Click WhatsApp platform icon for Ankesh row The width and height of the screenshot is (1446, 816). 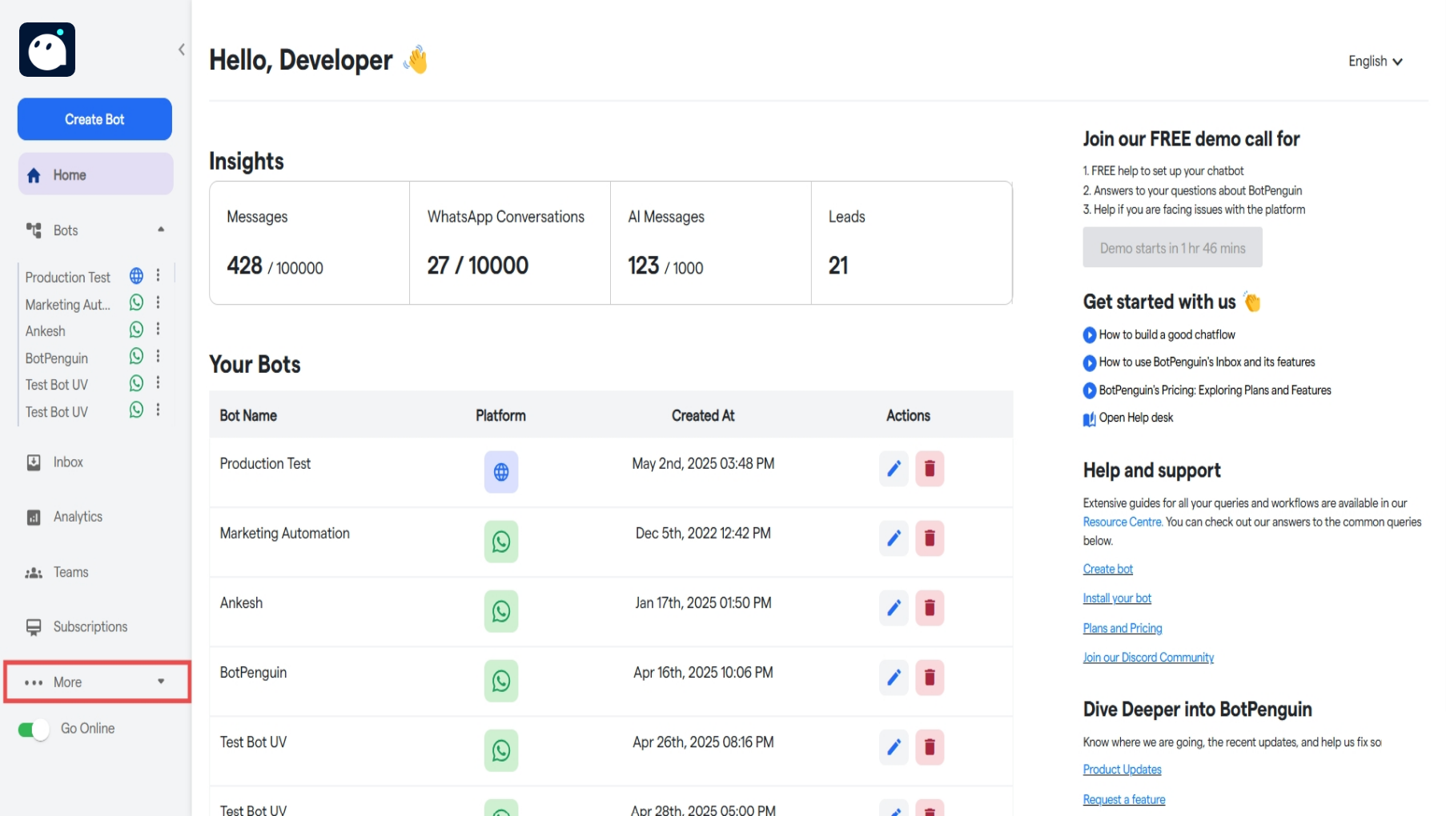[501, 611]
